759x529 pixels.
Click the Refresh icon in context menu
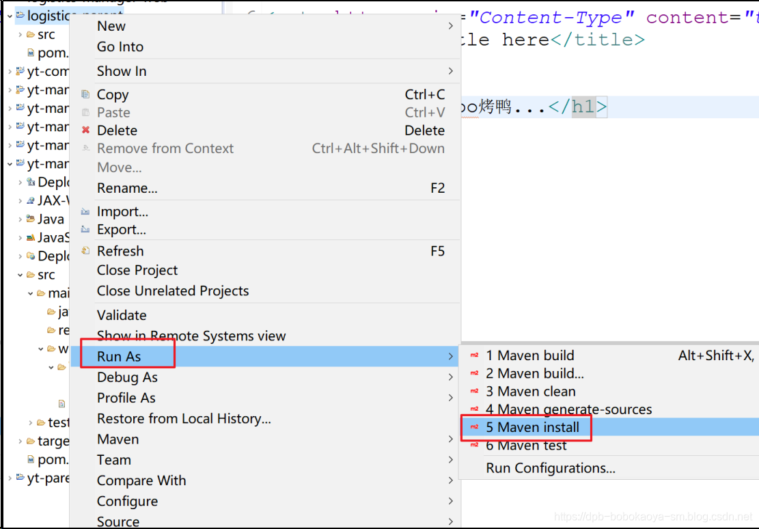pos(85,251)
